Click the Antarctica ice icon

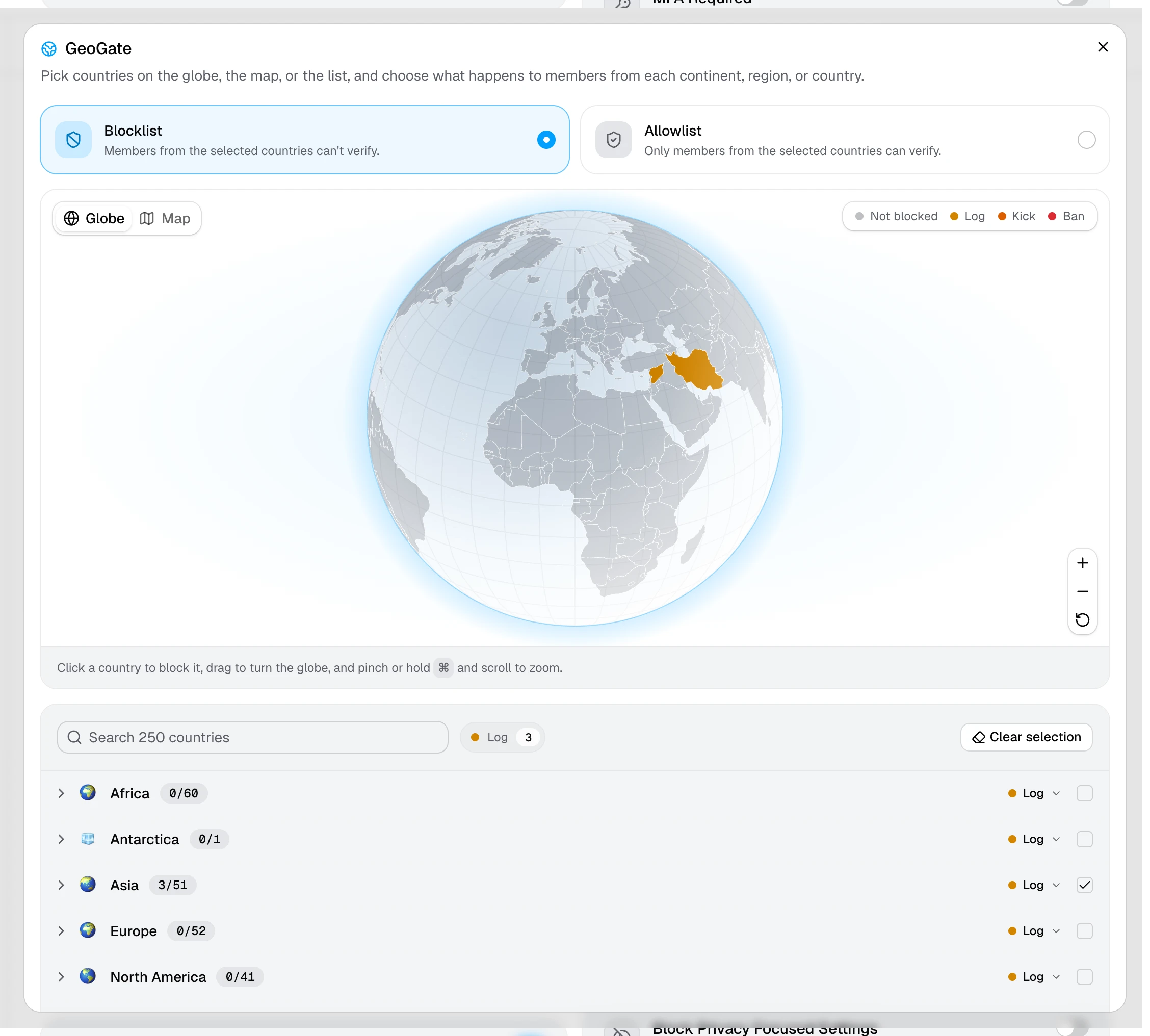88,839
